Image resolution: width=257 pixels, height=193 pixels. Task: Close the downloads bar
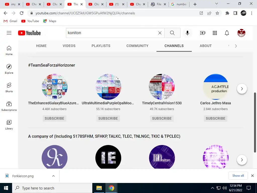coord(252,176)
